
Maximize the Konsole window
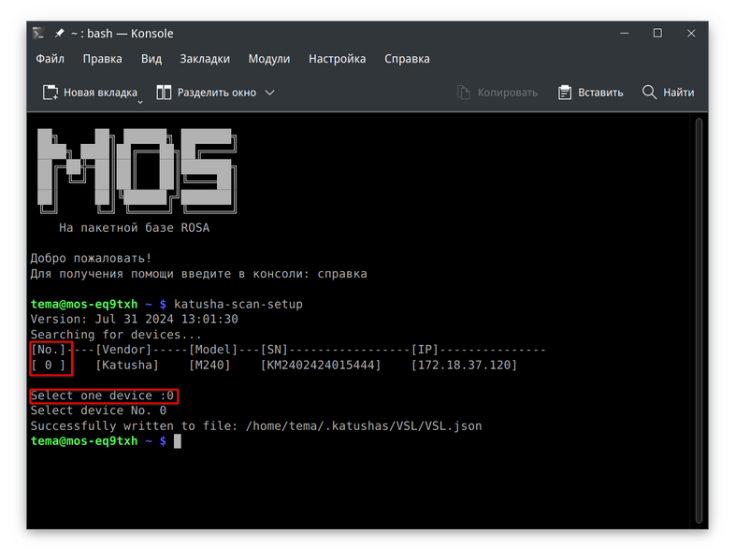pos(657,34)
